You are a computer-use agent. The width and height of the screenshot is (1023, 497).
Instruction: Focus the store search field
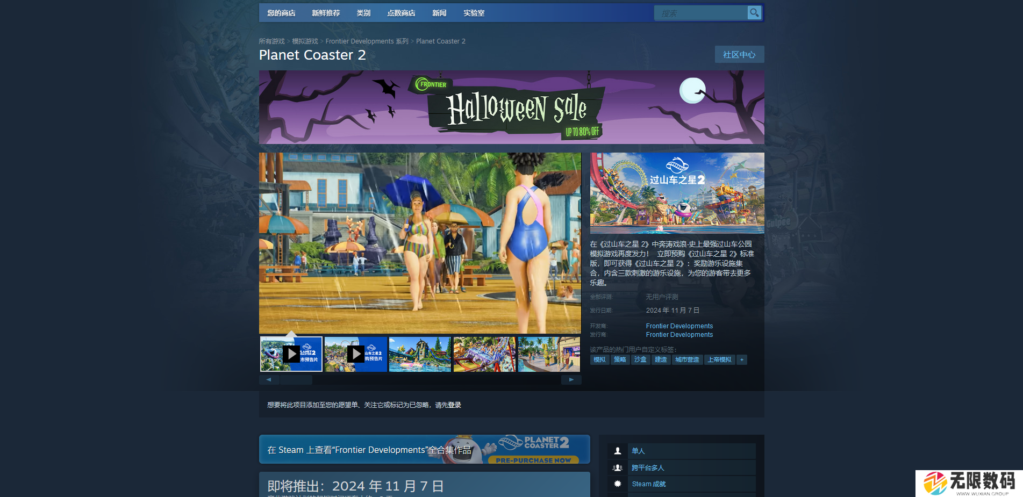(701, 13)
